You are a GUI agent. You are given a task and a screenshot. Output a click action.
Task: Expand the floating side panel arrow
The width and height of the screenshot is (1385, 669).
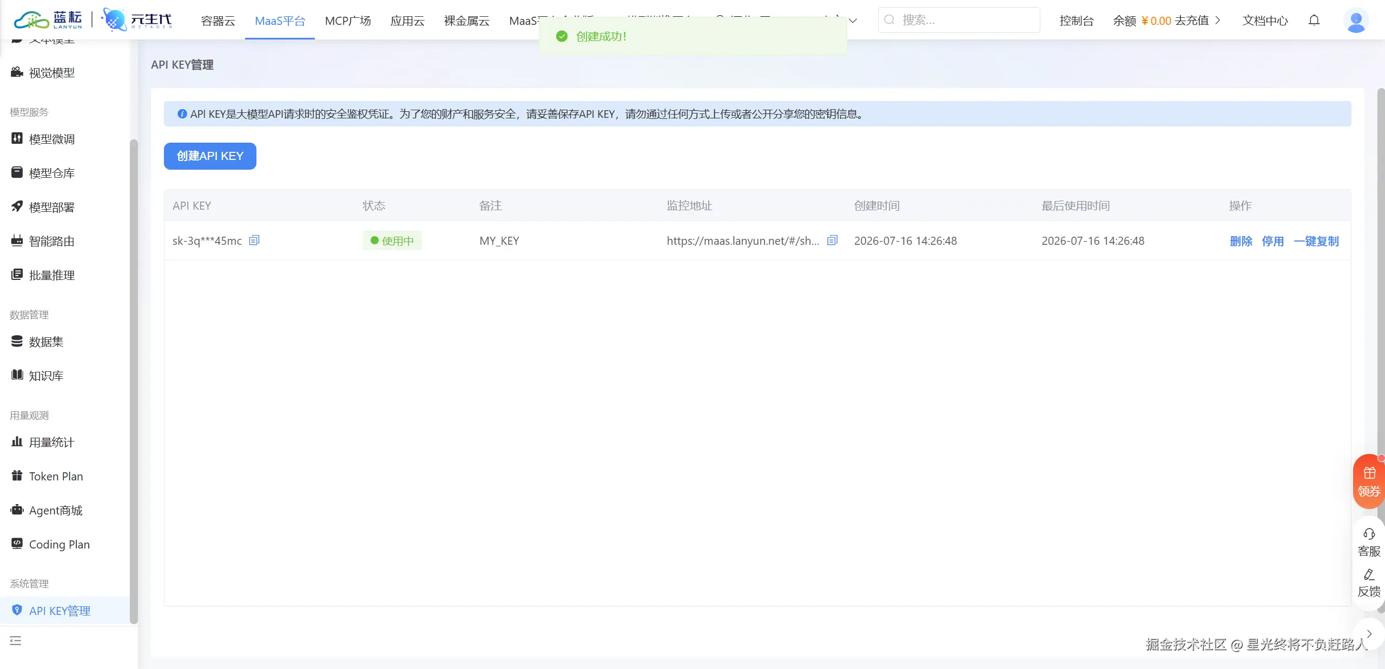point(1369,634)
